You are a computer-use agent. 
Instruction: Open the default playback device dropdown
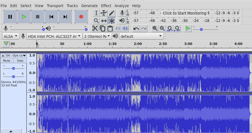pos(142,36)
